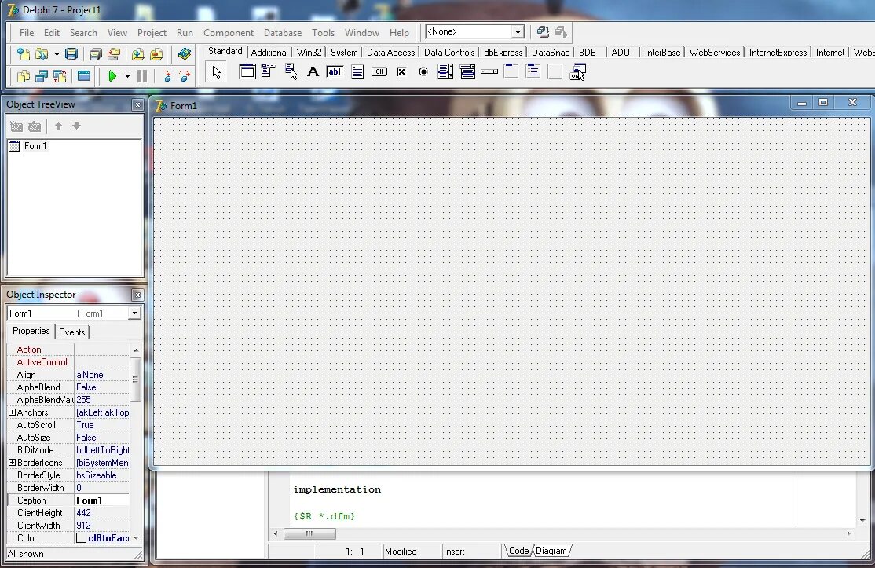Click the Open file toolbar icon
Screen dimensions: 875x568
[42, 54]
